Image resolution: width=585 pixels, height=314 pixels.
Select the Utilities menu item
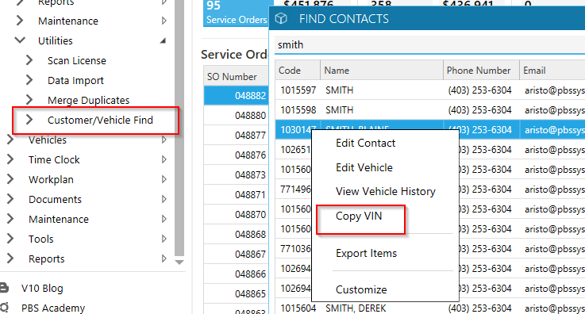point(56,40)
